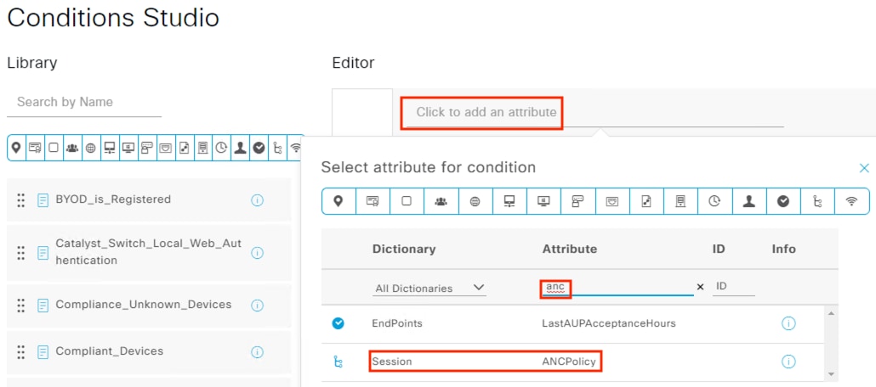Grab the drag handle of Compliance_Unknown_Devices
This screenshot has height=387, width=876.
click(20, 305)
